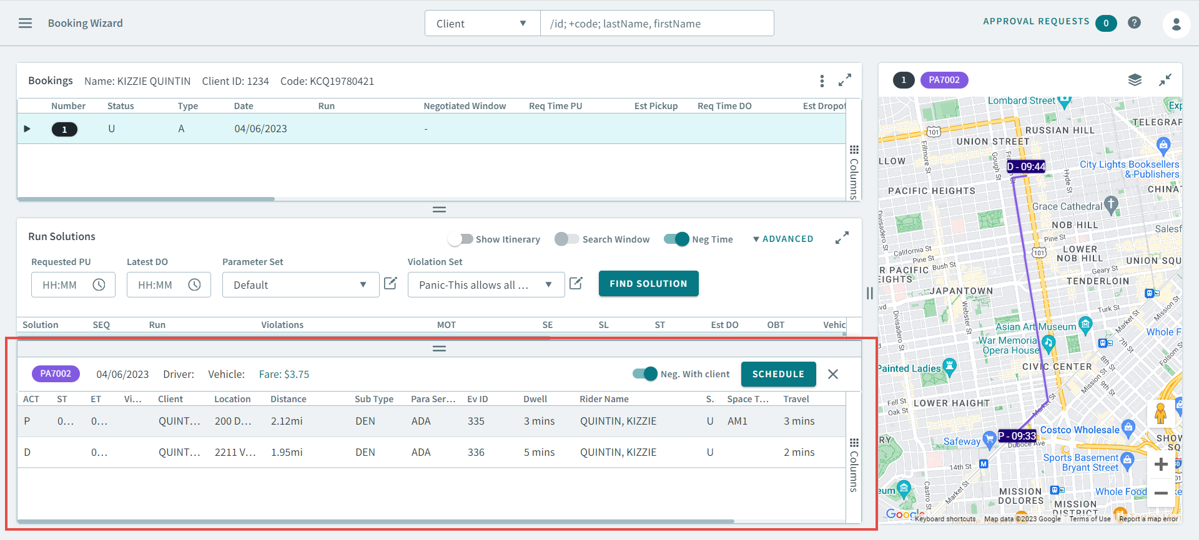Edit the Parameter Set with pencil icon
This screenshot has height=540, width=1199.
tap(390, 284)
